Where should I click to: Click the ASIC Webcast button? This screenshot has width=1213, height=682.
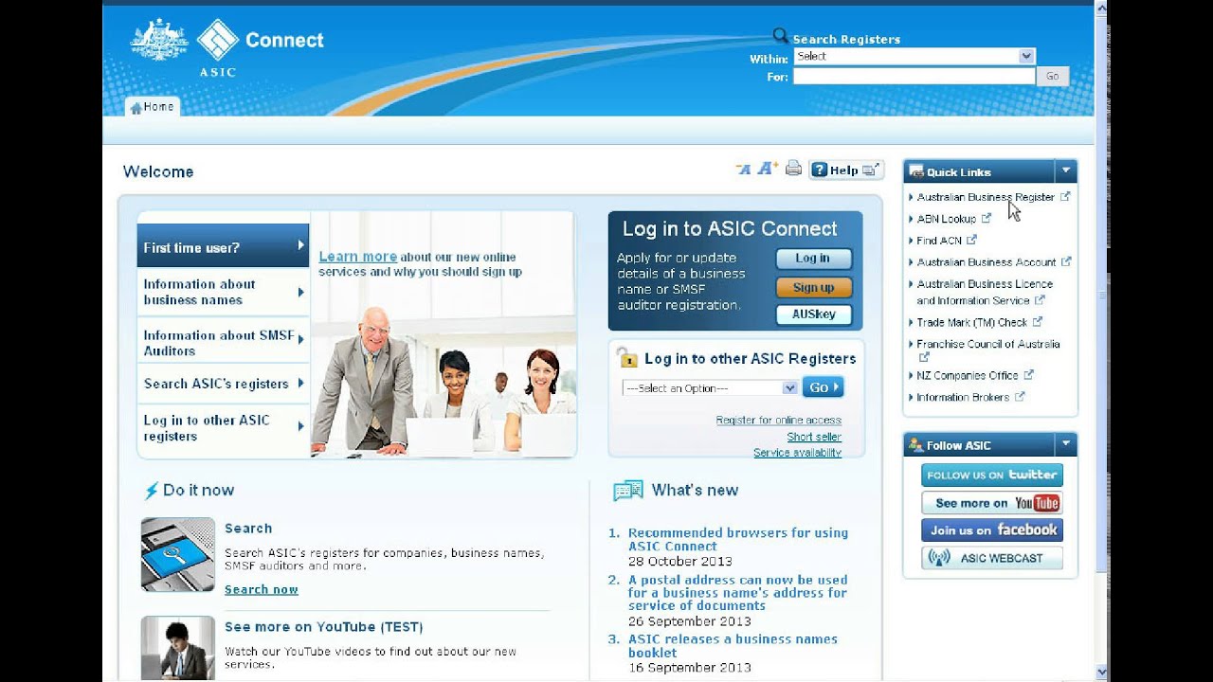(992, 558)
